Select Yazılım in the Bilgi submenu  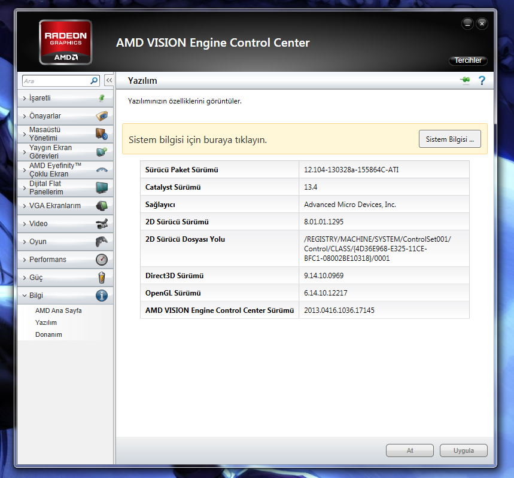pos(46,322)
